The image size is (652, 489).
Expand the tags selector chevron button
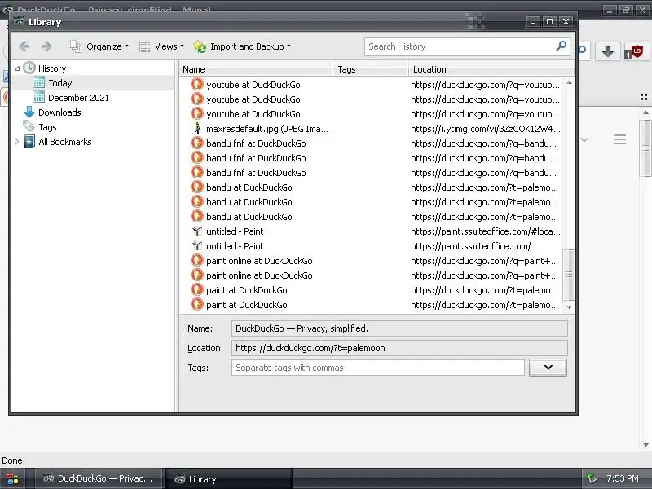[x=548, y=368]
